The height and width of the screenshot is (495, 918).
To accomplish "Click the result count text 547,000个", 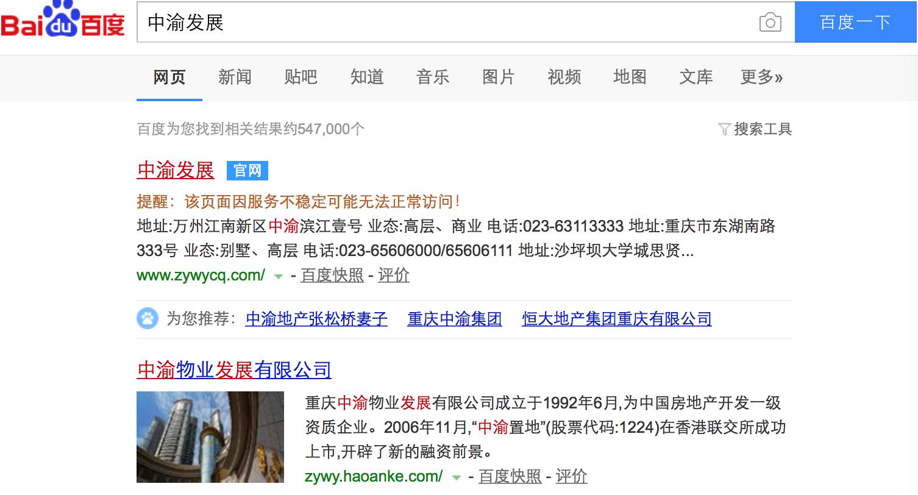I will click(331, 129).
